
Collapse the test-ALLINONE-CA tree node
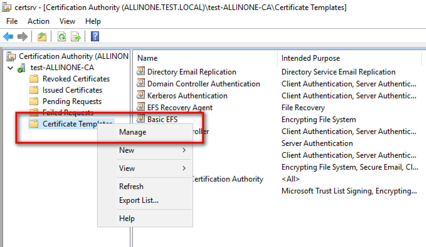click(x=11, y=68)
